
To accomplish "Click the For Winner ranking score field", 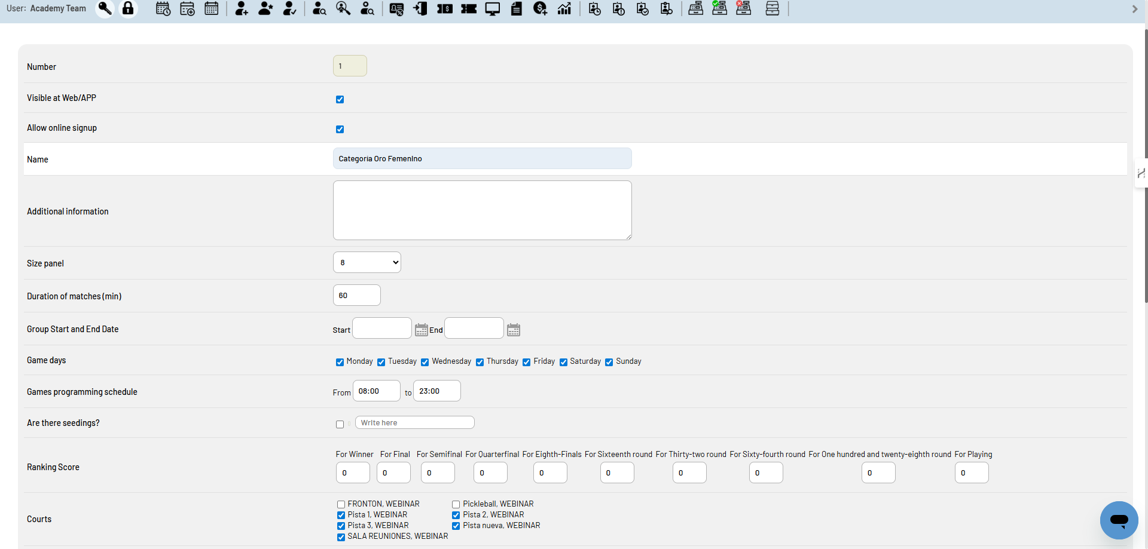I will [353, 473].
